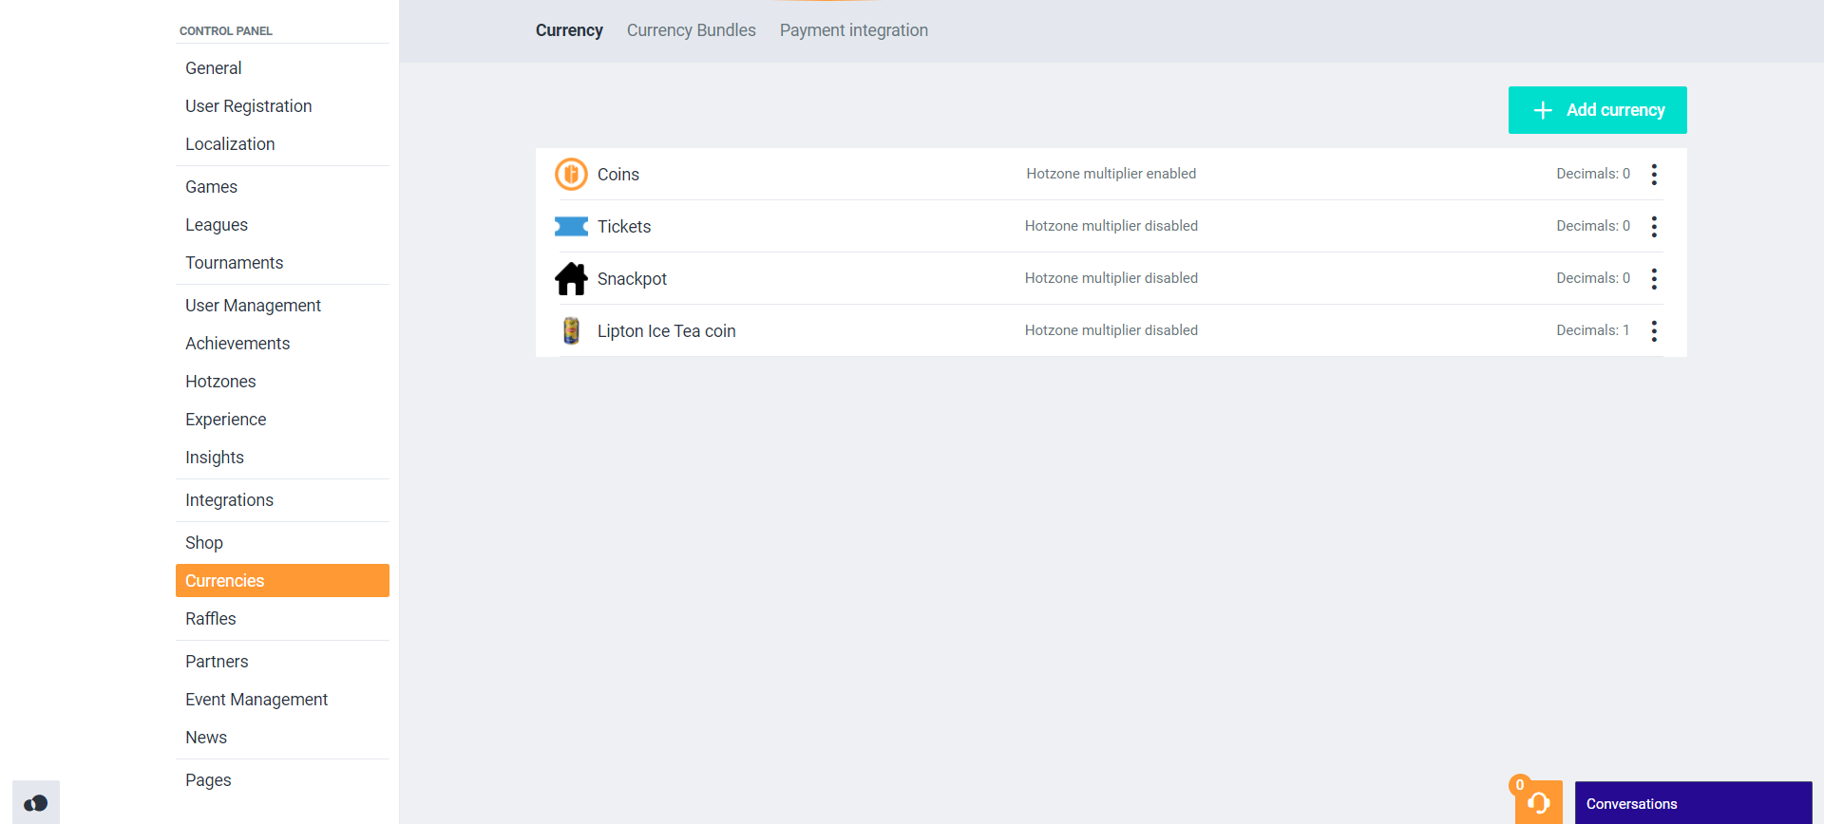The image size is (1824, 824).
Task: Click the Coins currency icon
Action: point(571,175)
